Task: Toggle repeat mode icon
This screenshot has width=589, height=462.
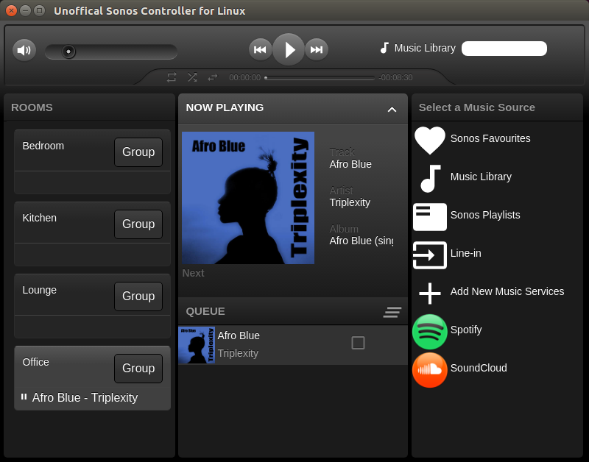Action: pyautogui.click(x=172, y=77)
